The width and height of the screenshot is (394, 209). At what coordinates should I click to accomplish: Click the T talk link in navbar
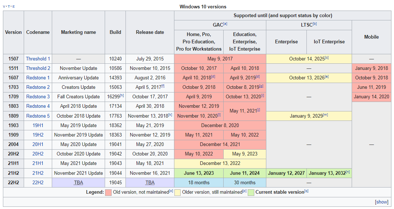tap(8, 7)
